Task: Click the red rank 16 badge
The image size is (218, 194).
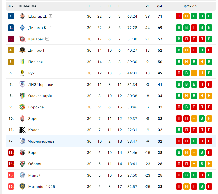Action: 11,186
